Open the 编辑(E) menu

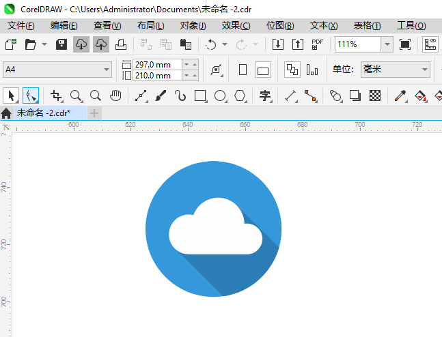tap(64, 26)
